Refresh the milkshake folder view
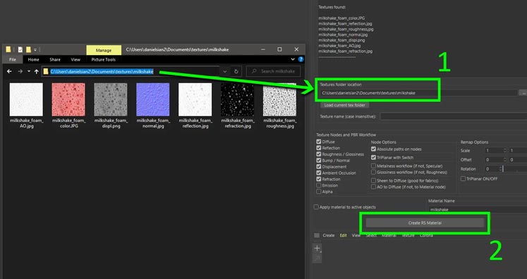This screenshot has height=279, width=527. [x=236, y=72]
